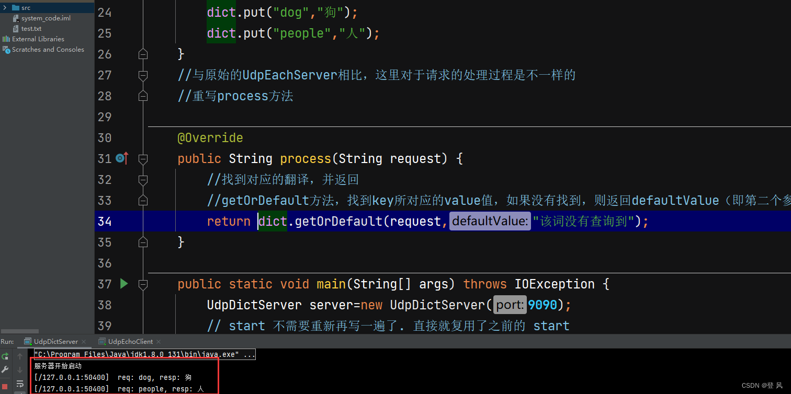Image resolution: width=791 pixels, height=394 pixels.
Task: Click the @Override annotation
Action: tap(210, 137)
